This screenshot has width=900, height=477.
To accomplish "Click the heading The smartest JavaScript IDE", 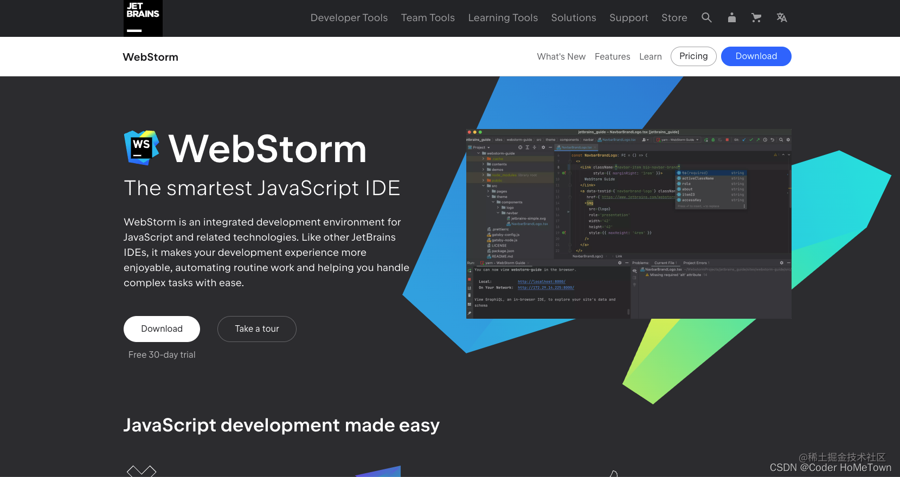I will 262,188.
